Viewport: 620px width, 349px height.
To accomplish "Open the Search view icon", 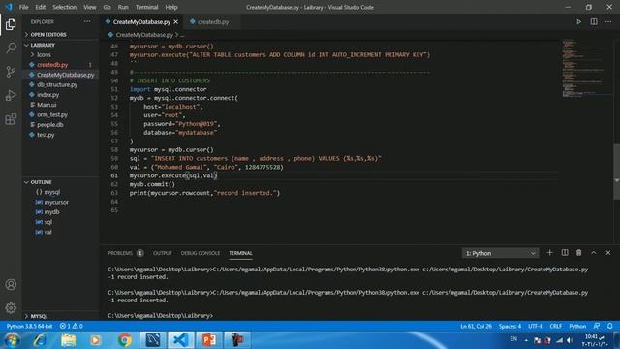I will (x=11, y=48).
